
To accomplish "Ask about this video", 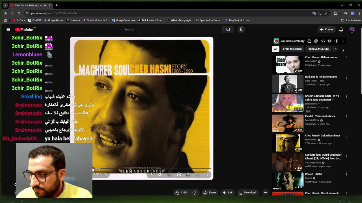I will [x=227, y=193].
